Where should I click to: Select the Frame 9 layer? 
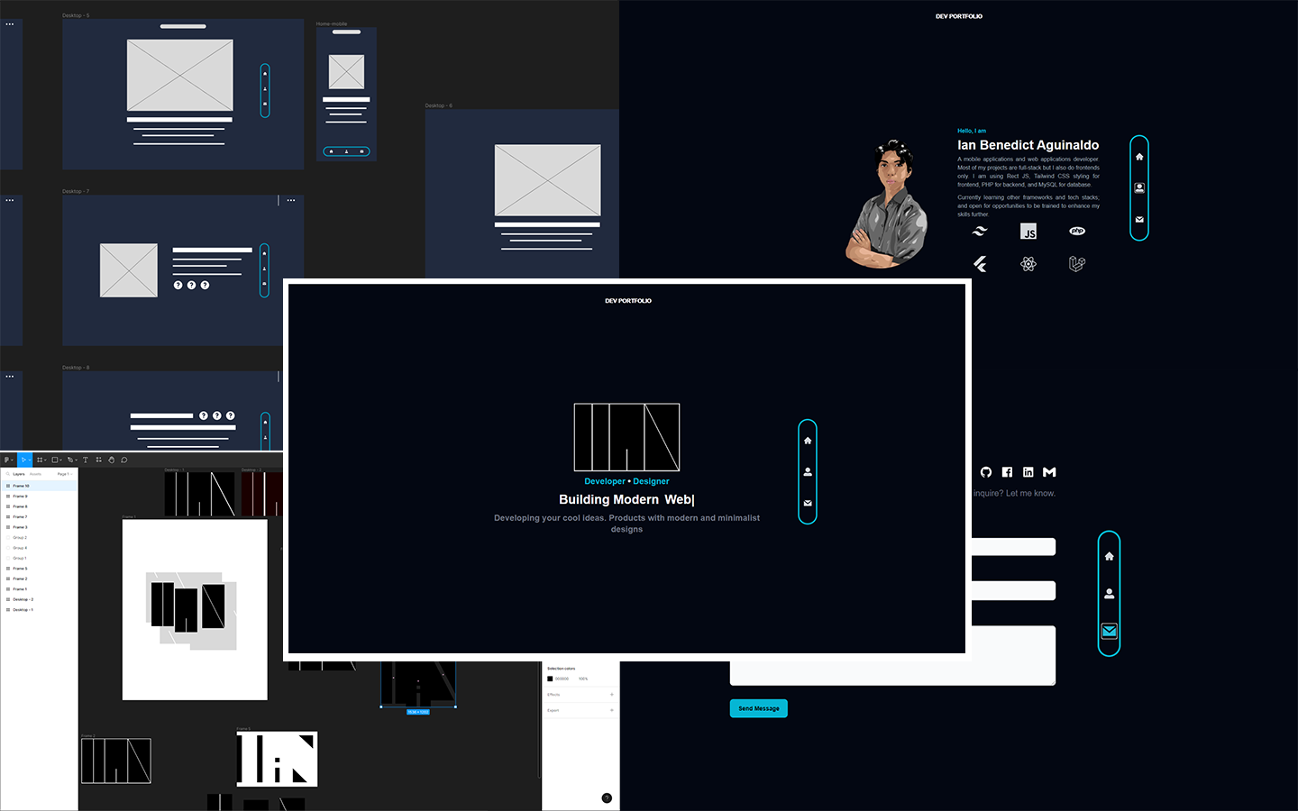pyautogui.click(x=20, y=497)
